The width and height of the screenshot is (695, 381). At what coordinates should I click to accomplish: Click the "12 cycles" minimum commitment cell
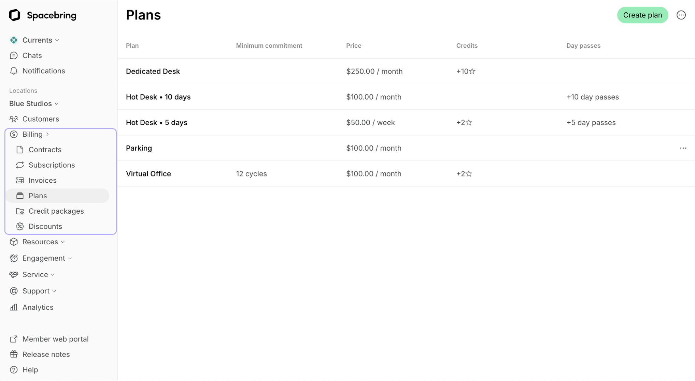click(252, 173)
